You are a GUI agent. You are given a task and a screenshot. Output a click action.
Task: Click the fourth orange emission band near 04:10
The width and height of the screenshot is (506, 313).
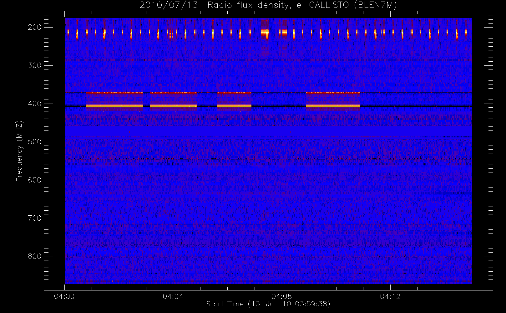coord(333,106)
